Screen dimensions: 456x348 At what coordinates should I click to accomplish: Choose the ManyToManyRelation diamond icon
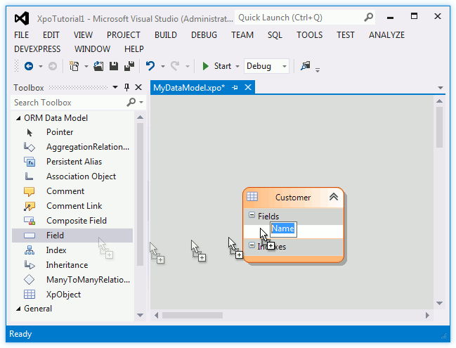pyautogui.click(x=29, y=280)
